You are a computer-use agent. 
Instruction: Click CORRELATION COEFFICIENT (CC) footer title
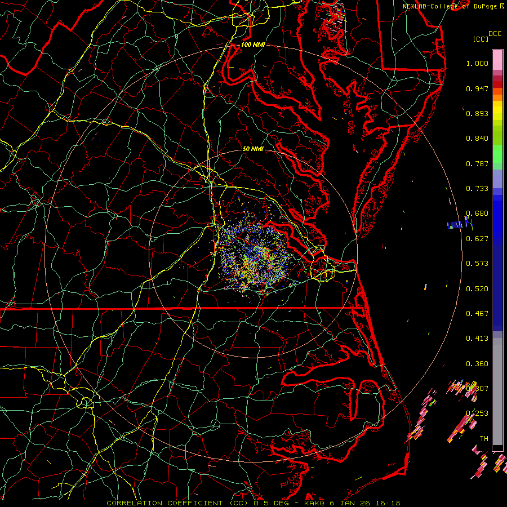click(x=177, y=503)
